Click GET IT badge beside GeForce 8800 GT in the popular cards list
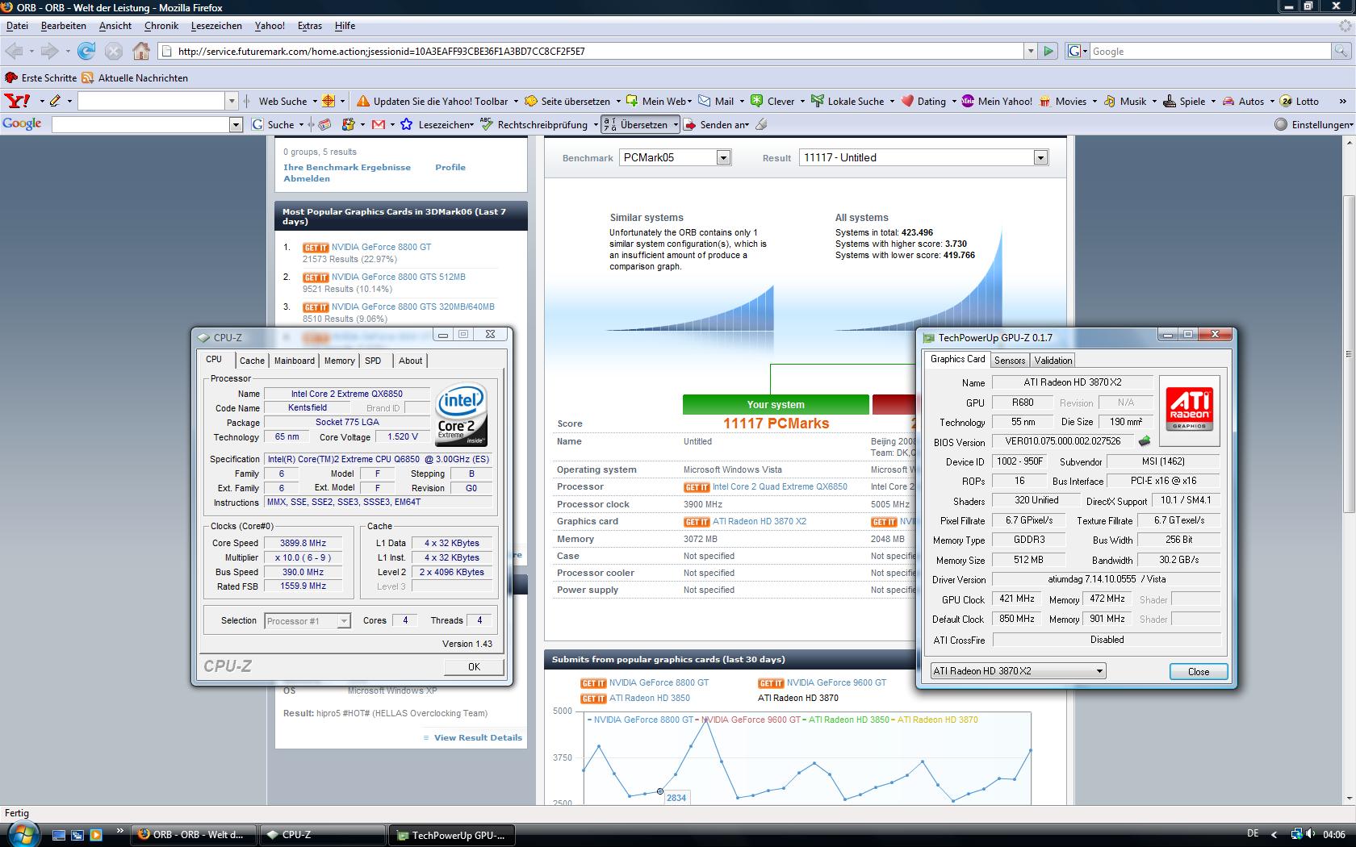 (316, 248)
